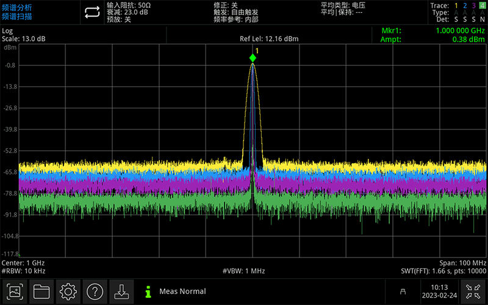Open the file manager folder icon
Viewport: 488px width, 305px height.
[x=41, y=291]
